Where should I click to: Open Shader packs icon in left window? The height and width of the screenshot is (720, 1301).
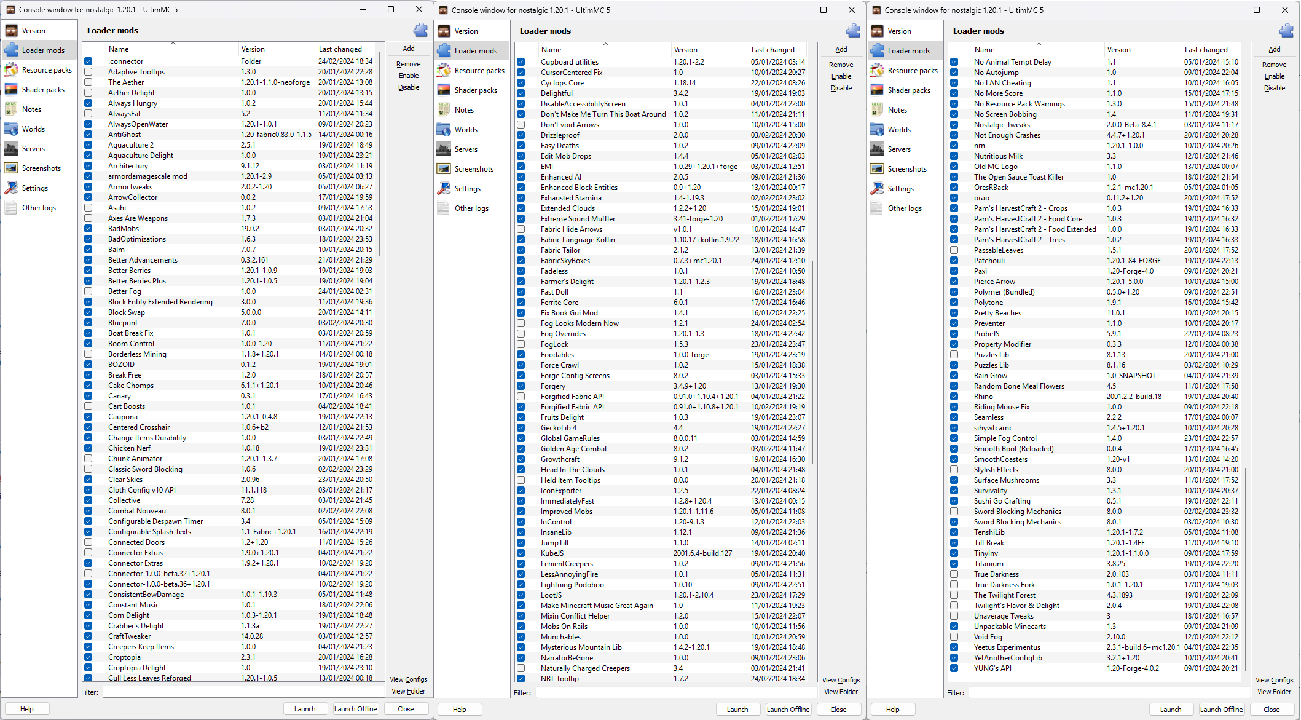tap(11, 90)
